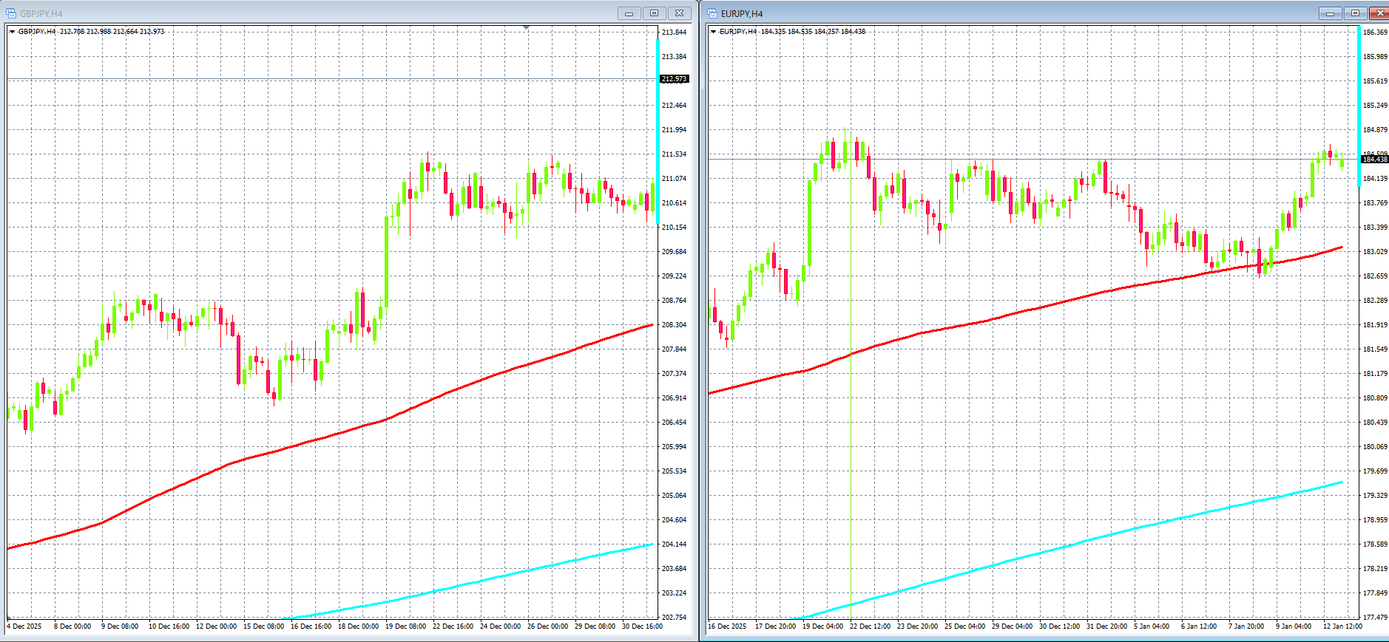The width and height of the screenshot is (1389, 642).
Task: Expand the EURJPY,H4 one-click trading arrow
Action: 713,32
